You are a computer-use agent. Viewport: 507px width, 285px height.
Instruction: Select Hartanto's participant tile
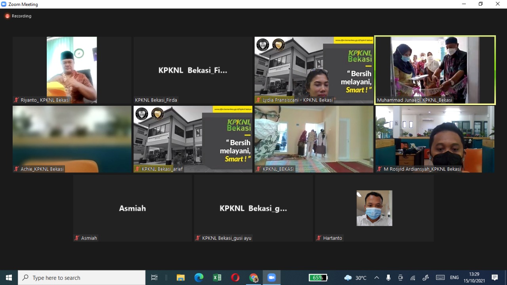point(374,208)
